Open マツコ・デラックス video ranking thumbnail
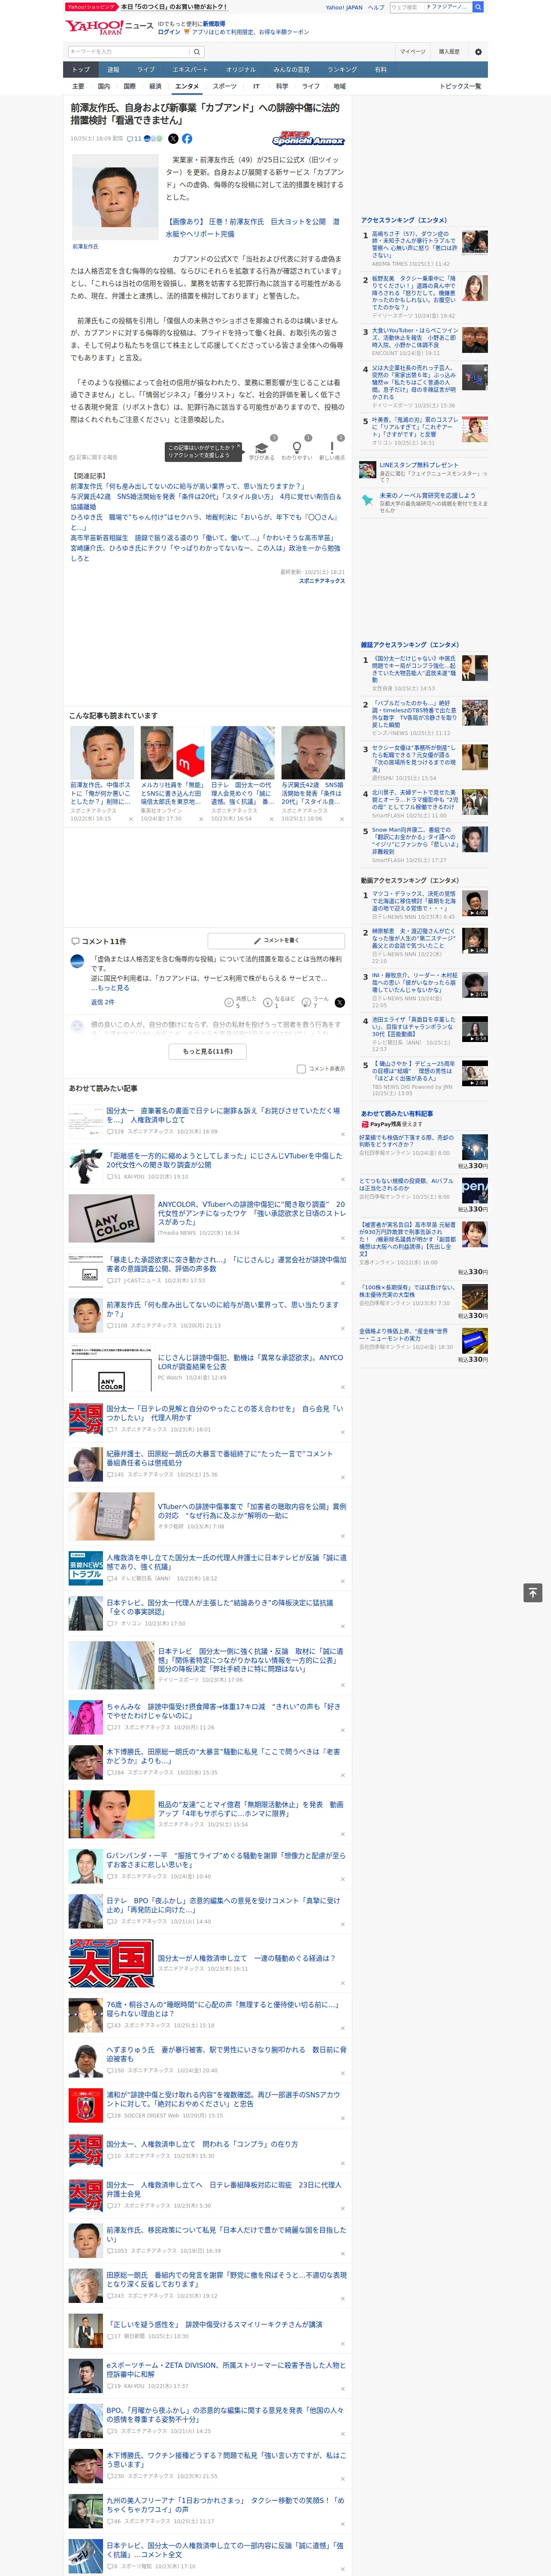Image resolution: width=551 pixels, height=2576 pixels. coord(475,903)
